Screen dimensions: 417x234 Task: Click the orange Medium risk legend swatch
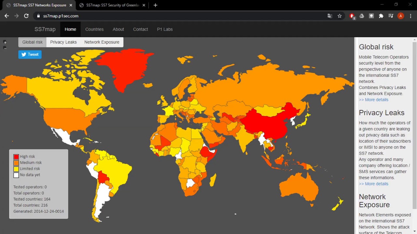tap(16, 163)
